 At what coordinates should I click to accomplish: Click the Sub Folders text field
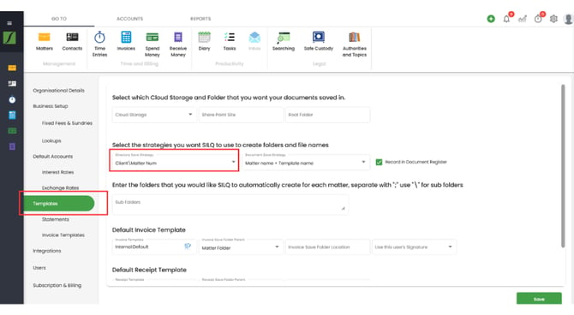click(x=230, y=204)
